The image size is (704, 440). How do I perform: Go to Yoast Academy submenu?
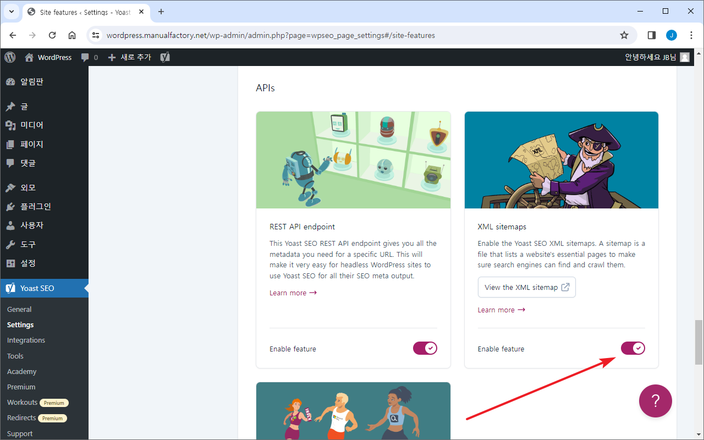21,371
